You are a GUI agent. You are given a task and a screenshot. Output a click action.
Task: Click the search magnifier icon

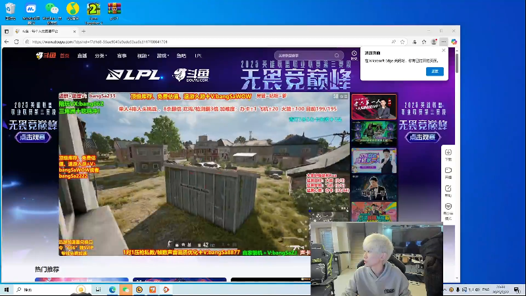[x=337, y=55]
